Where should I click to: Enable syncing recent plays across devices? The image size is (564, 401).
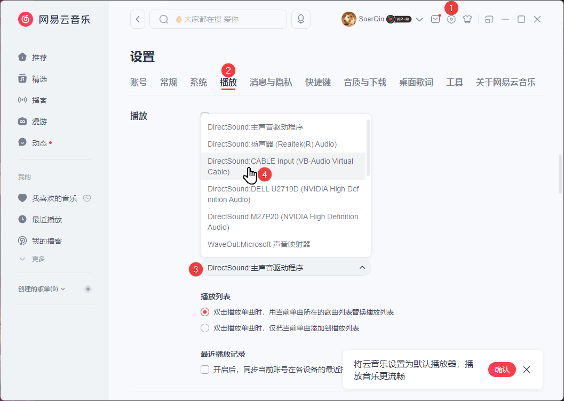204,369
